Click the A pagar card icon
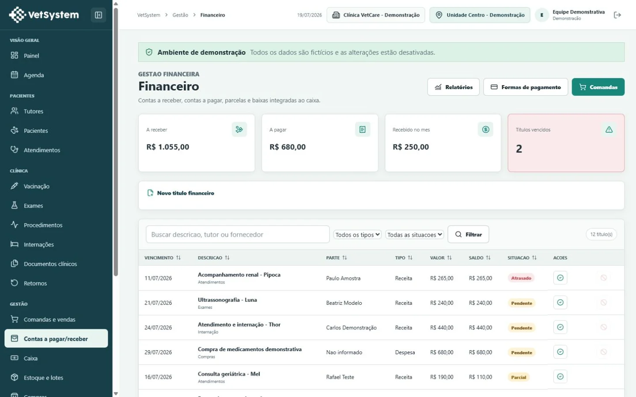 click(x=363, y=129)
